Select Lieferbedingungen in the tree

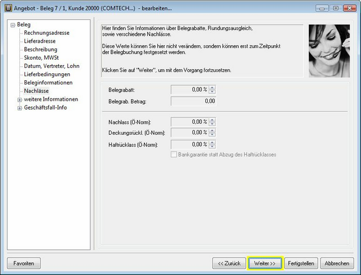click(47, 74)
